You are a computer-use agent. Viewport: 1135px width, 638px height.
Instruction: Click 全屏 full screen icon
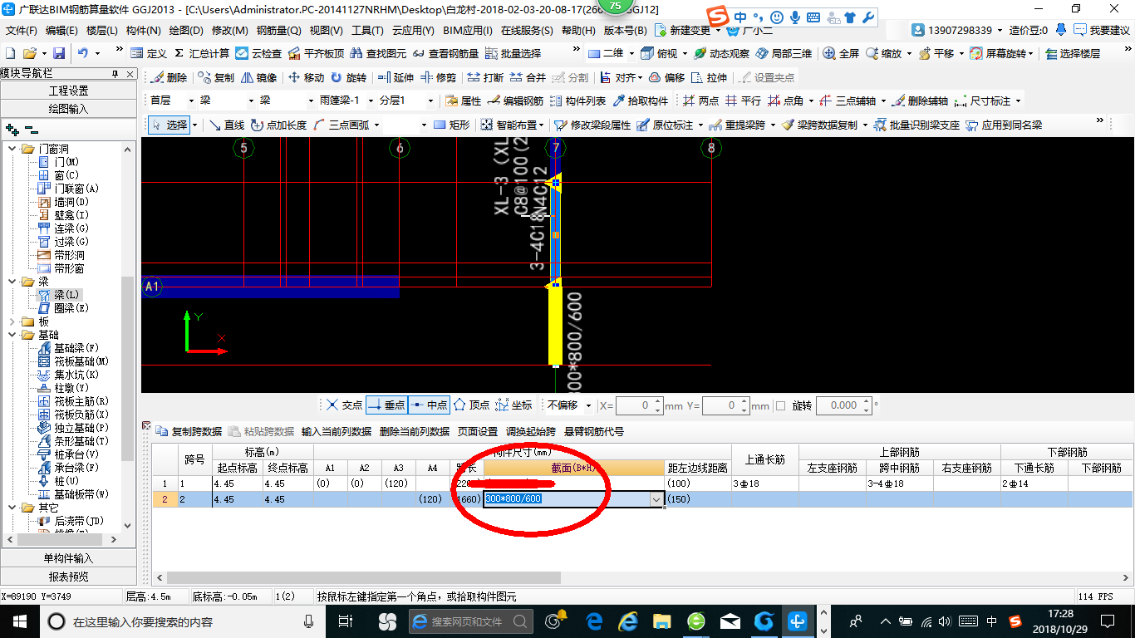[841, 53]
